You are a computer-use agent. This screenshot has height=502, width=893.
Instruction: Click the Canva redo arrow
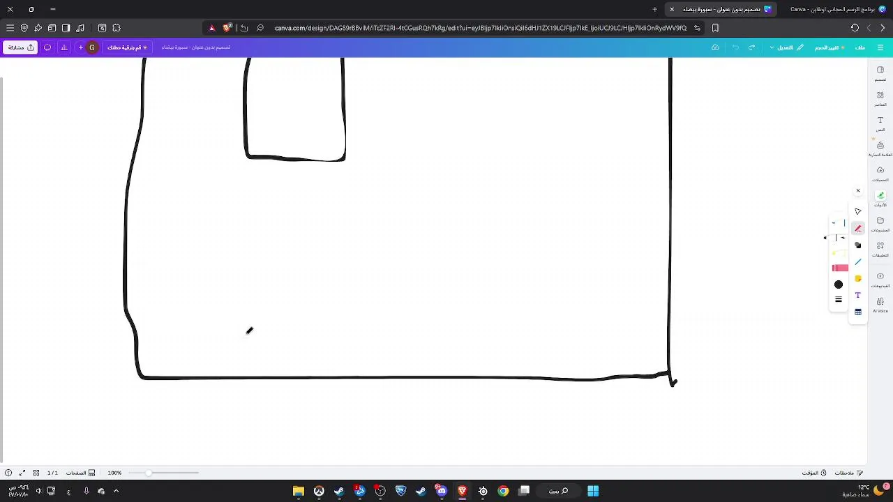[x=735, y=47]
